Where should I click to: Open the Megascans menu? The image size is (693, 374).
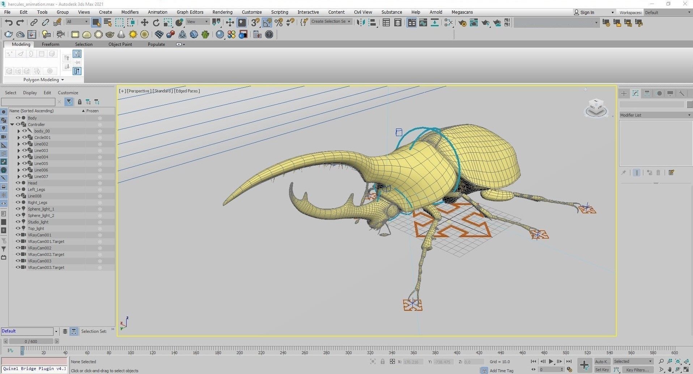point(462,12)
